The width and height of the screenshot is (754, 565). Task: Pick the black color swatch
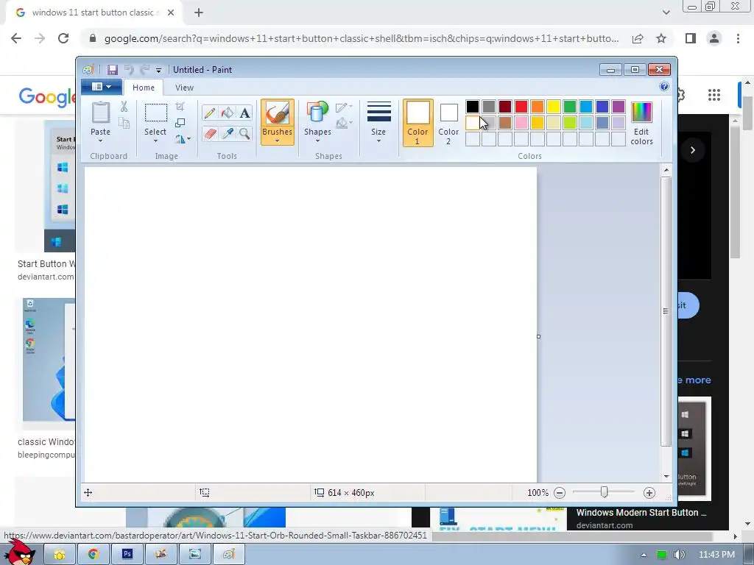click(473, 107)
